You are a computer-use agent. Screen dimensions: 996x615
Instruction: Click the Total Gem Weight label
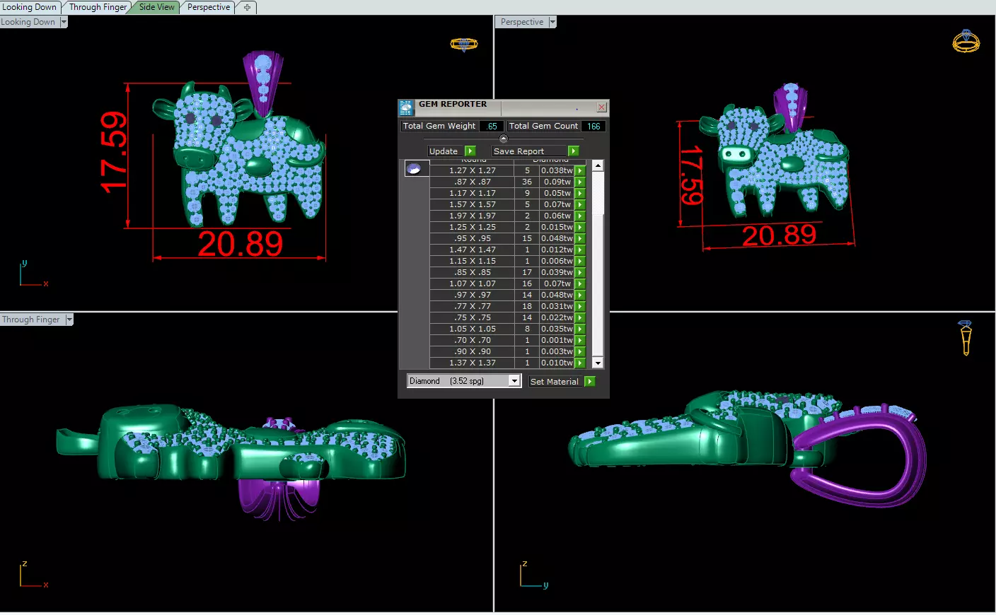coord(439,126)
